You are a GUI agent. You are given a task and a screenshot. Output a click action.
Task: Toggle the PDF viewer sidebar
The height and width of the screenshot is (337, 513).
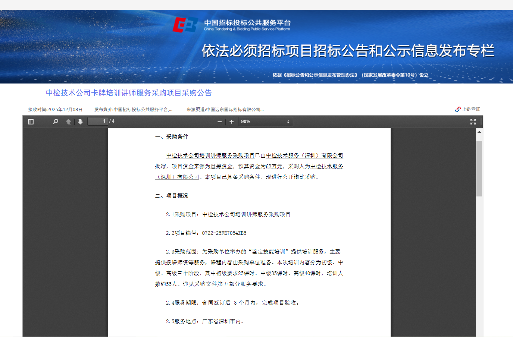point(31,122)
